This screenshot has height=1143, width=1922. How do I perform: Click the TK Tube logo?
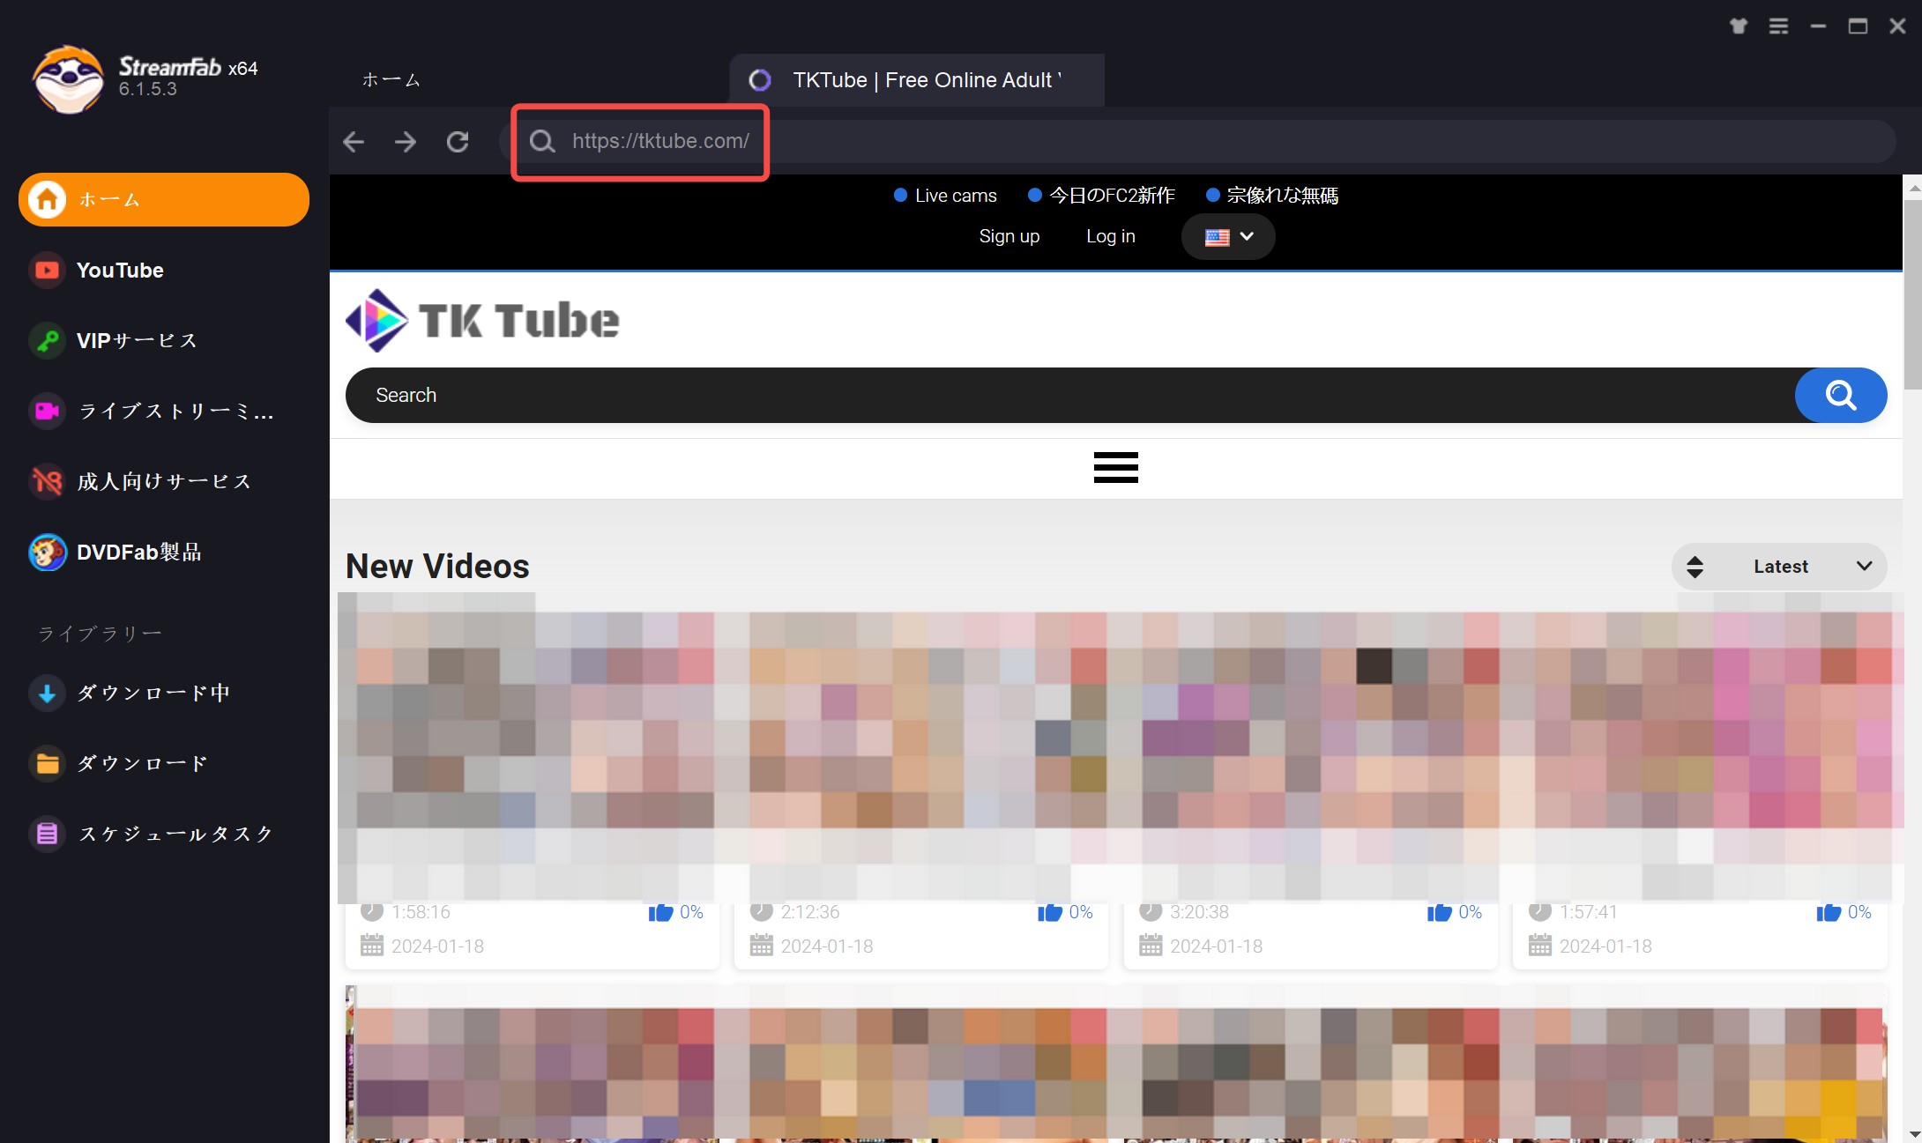coord(482,320)
